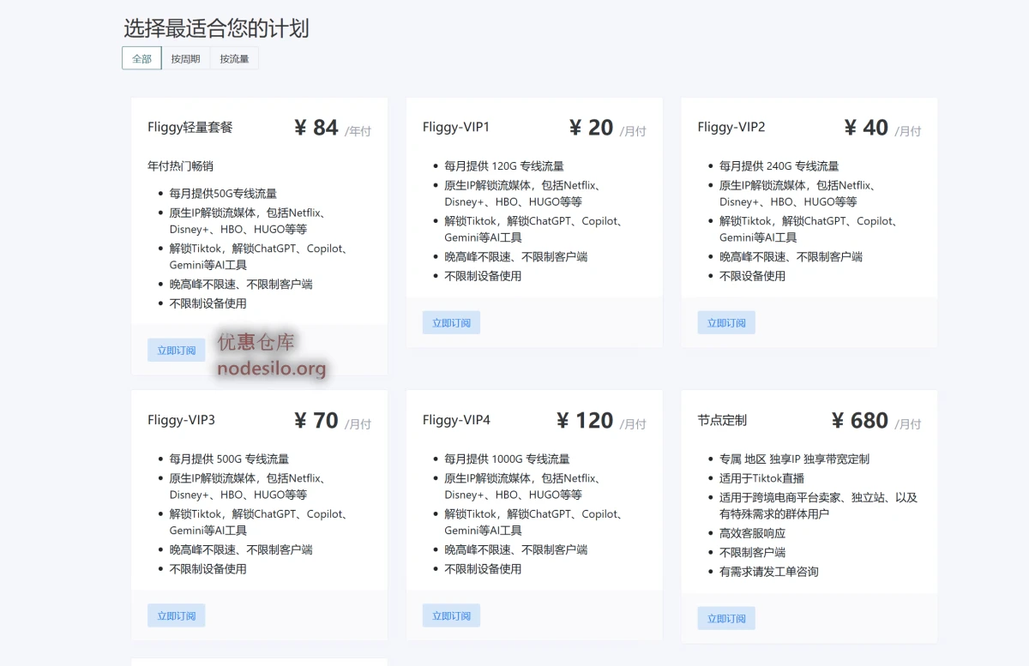This screenshot has width=1029, height=666.
Task: Click 不限制设备使用 in the Fliggy轻量套餐 card
Action: 208,303
